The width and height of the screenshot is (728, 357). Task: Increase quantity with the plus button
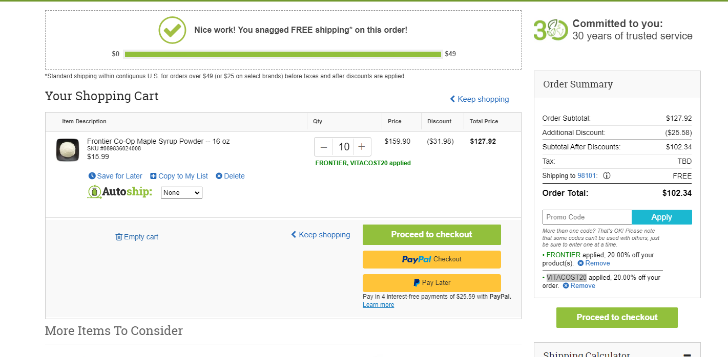(x=362, y=147)
